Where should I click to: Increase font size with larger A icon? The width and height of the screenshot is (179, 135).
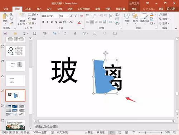(x=71, y=16)
